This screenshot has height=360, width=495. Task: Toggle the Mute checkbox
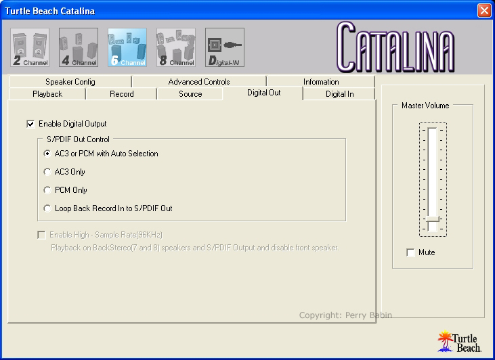tap(410, 252)
